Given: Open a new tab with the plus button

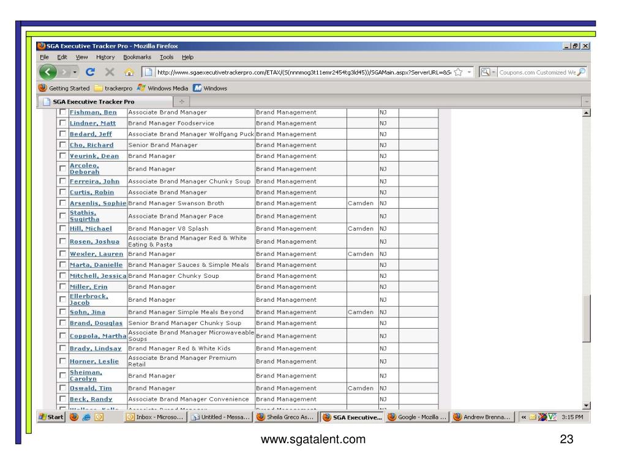Looking at the screenshot, I should pos(181,102).
